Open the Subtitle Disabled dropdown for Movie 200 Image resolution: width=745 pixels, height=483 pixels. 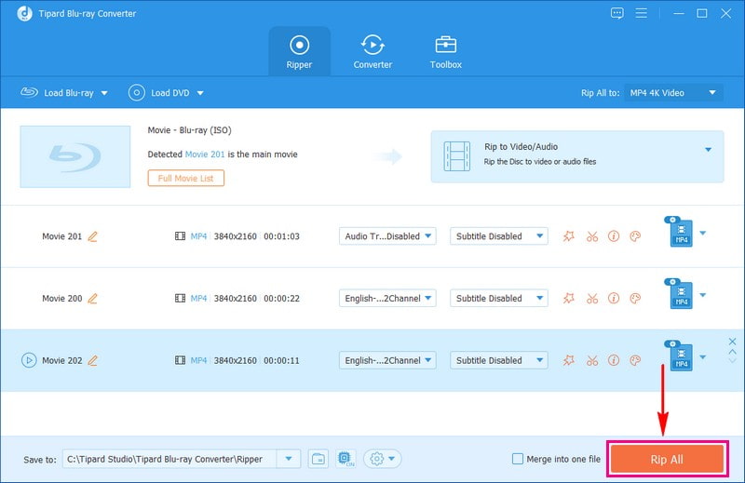tap(498, 299)
